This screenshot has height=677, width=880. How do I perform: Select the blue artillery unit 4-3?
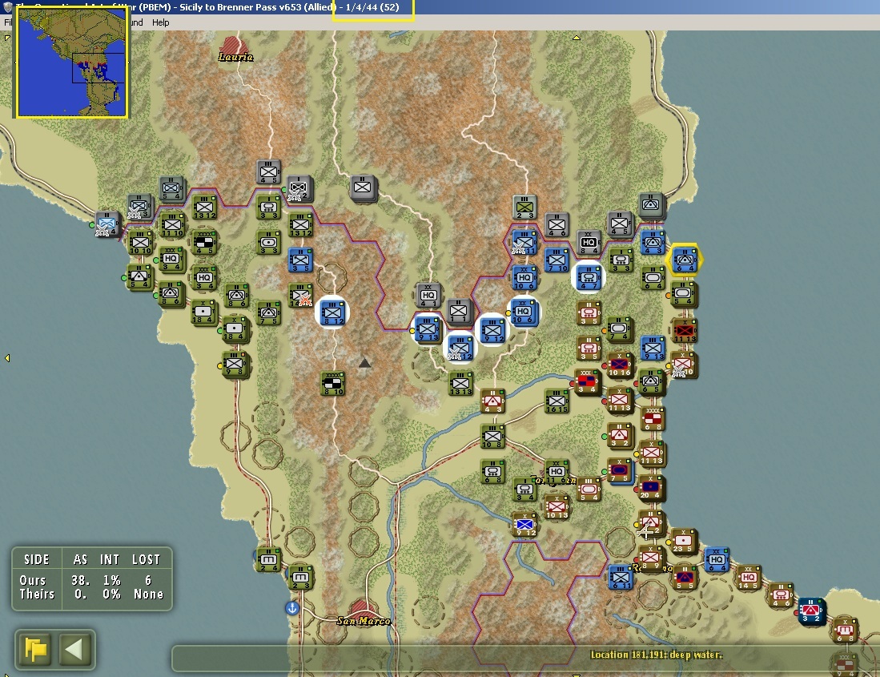click(x=653, y=242)
